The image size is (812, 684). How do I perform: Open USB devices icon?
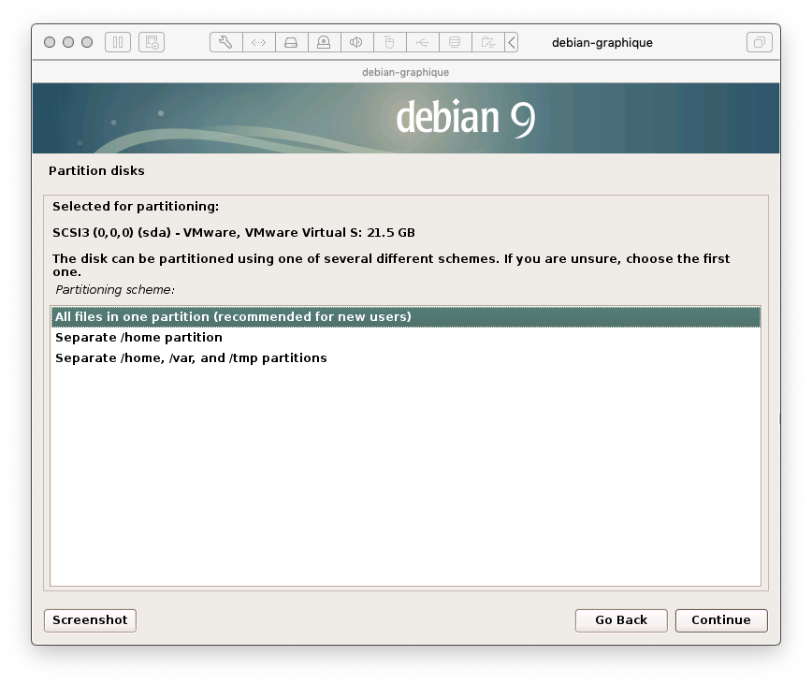coord(422,42)
